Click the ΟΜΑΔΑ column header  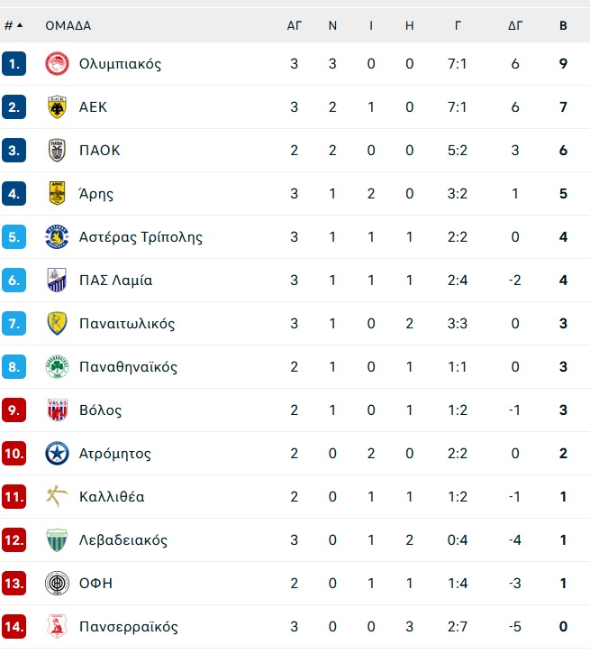pyautogui.click(x=68, y=25)
